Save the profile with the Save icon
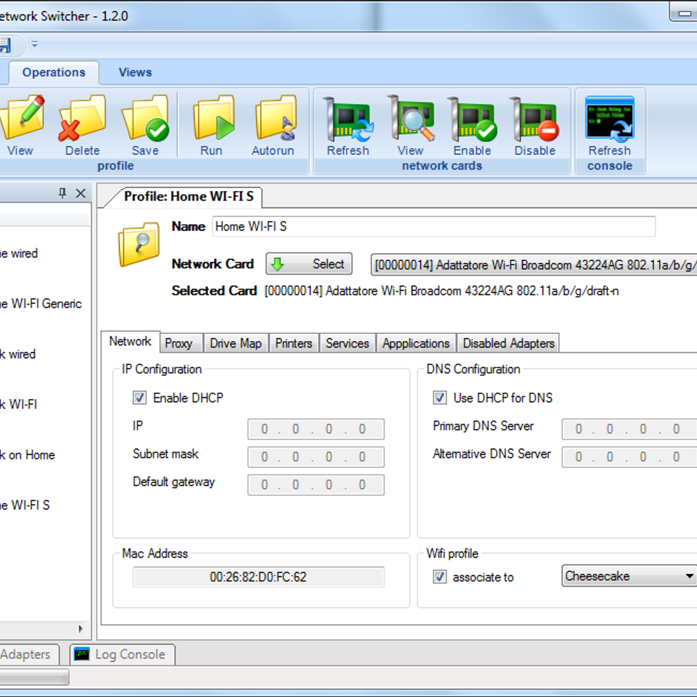 [145, 125]
